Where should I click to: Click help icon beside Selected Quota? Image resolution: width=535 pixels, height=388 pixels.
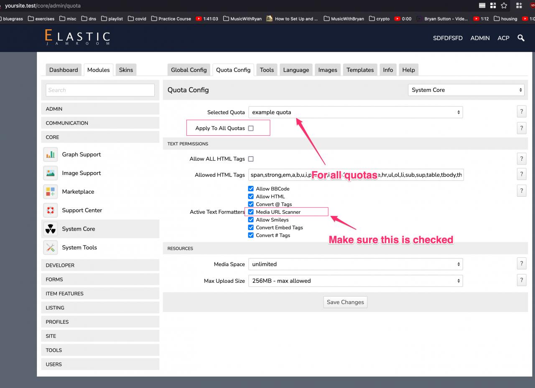click(521, 112)
